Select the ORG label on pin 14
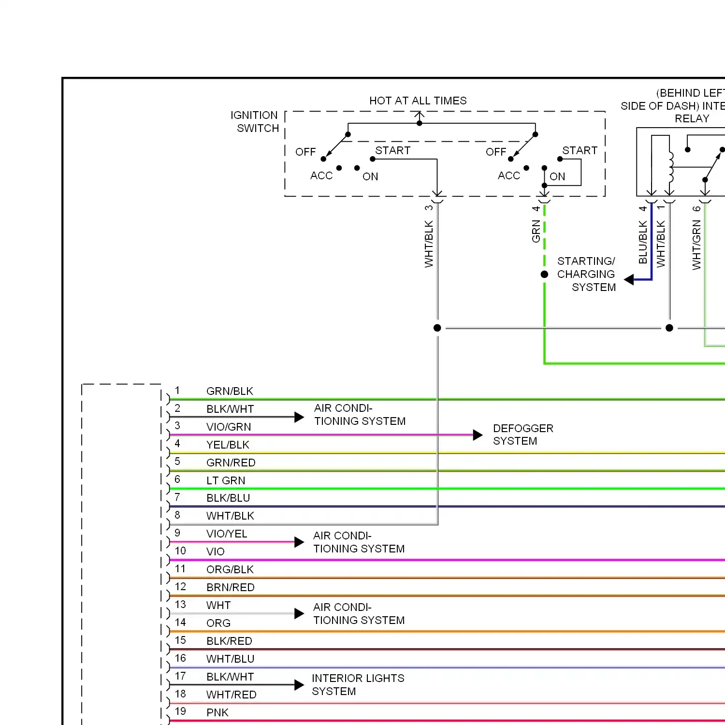Screen dimensions: 725x725 click(218, 623)
